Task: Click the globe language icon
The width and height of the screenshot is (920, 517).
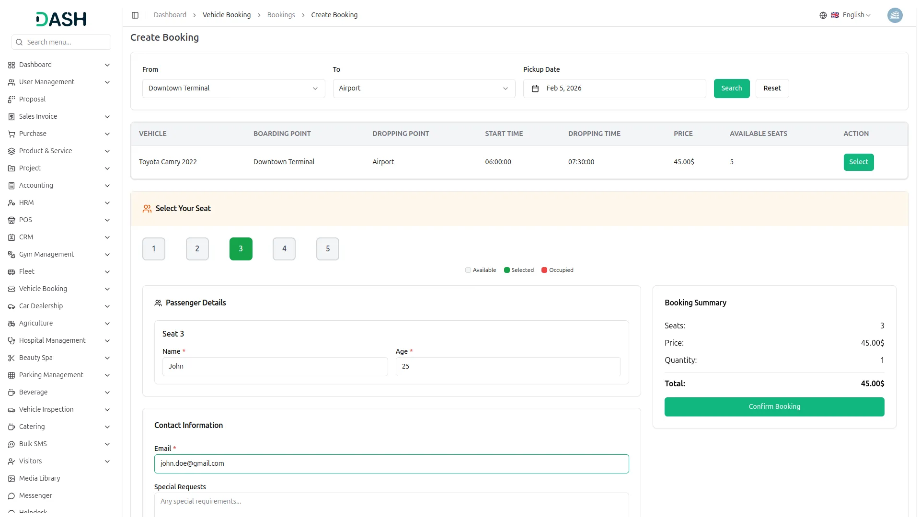Action: 823,15
